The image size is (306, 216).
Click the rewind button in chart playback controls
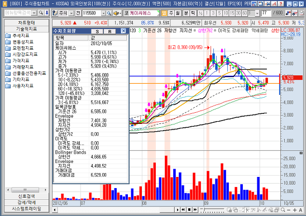(183, 210)
